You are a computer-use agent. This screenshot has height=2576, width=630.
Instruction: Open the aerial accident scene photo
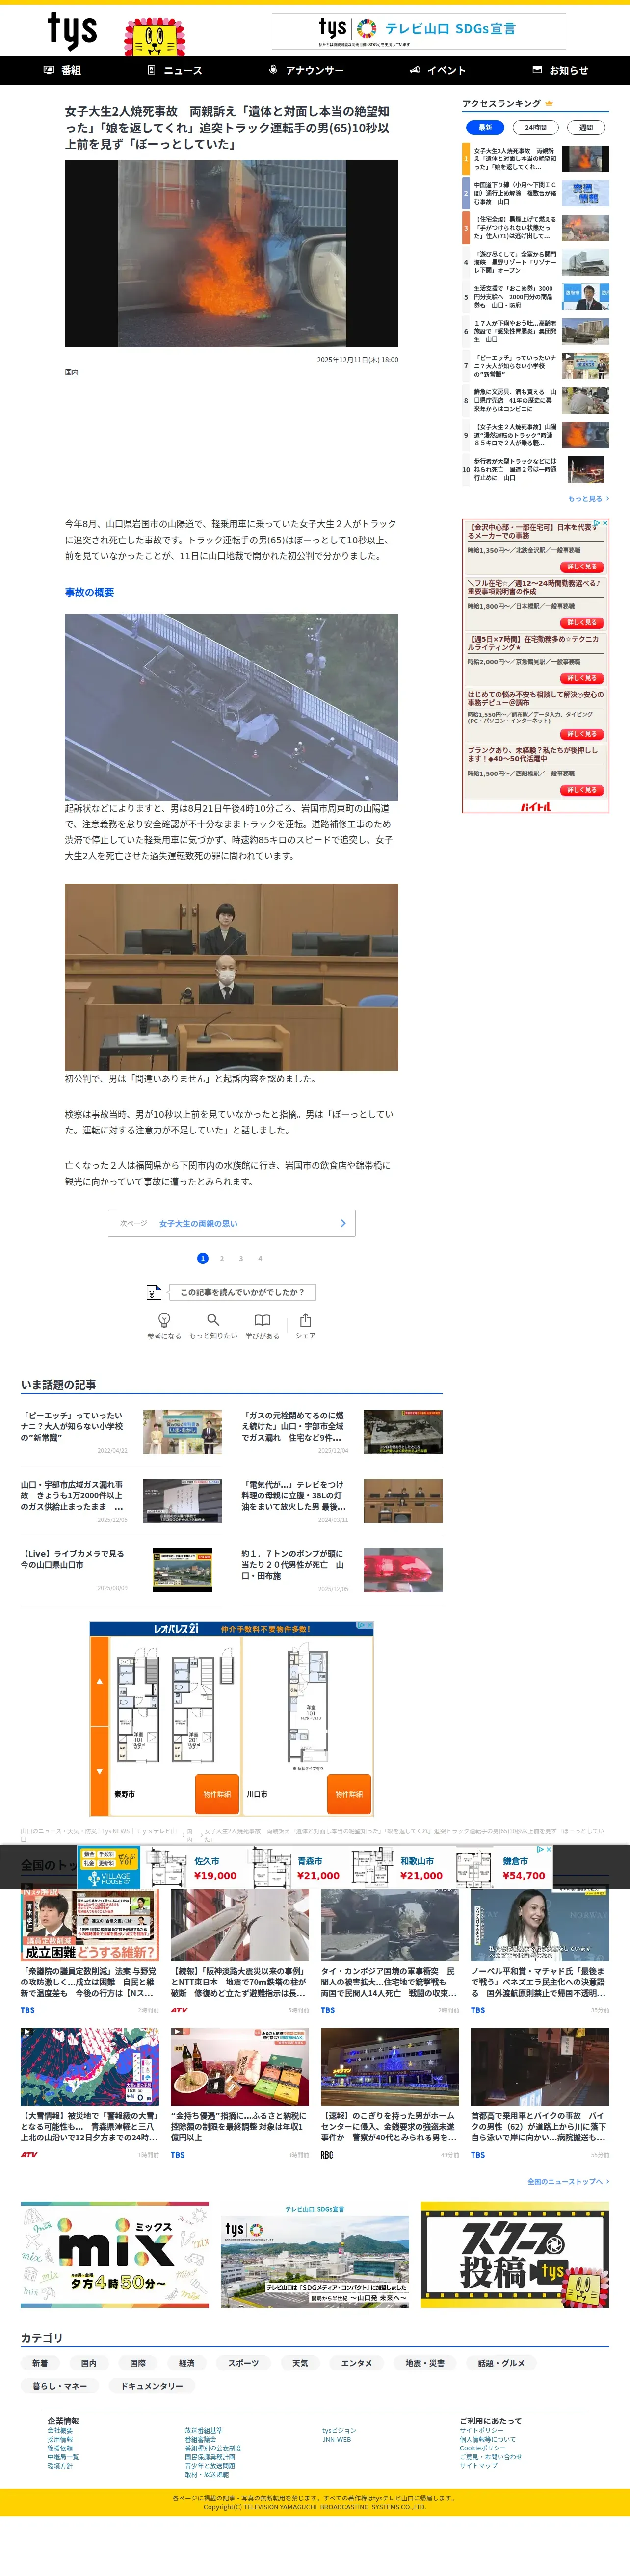pyautogui.click(x=231, y=707)
